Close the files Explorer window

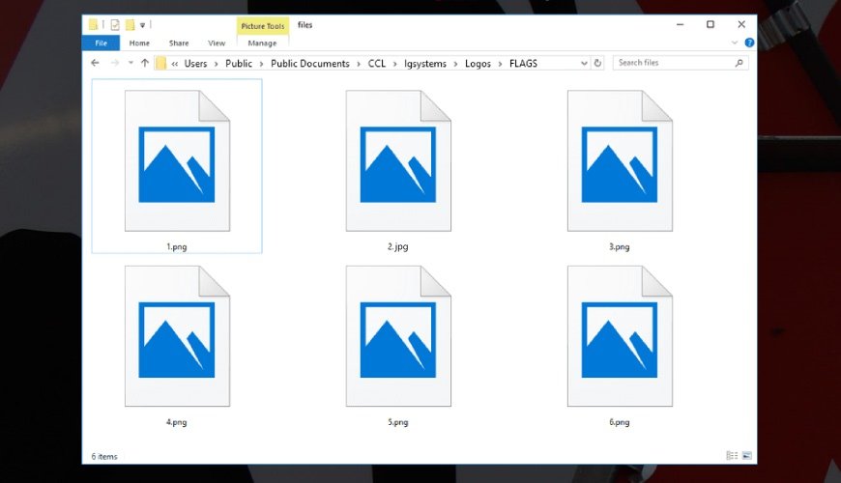[x=741, y=25]
